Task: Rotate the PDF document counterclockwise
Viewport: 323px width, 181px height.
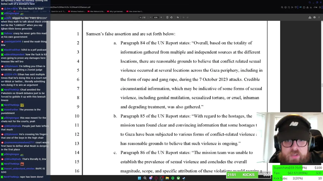Action: [171, 17]
